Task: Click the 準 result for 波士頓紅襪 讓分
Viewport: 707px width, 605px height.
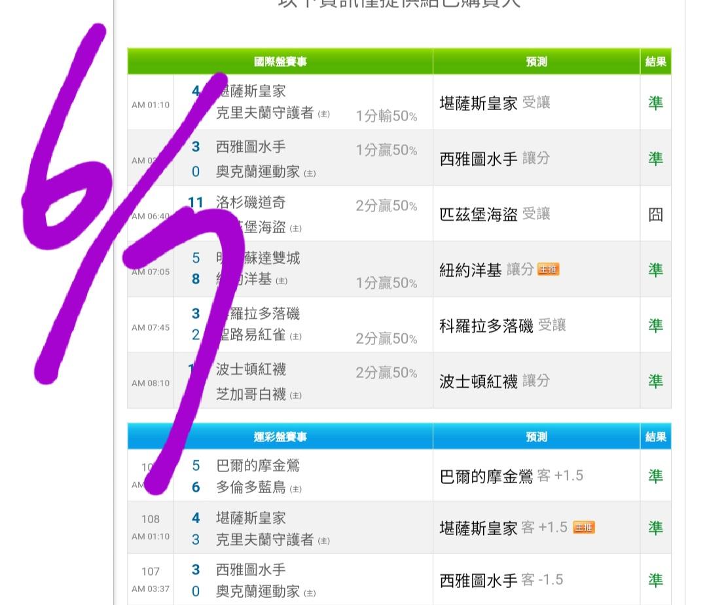Action: pos(655,381)
